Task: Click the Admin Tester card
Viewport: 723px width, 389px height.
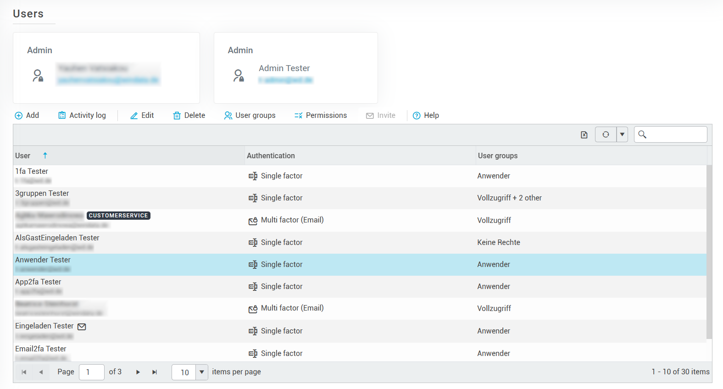Action: tap(295, 68)
